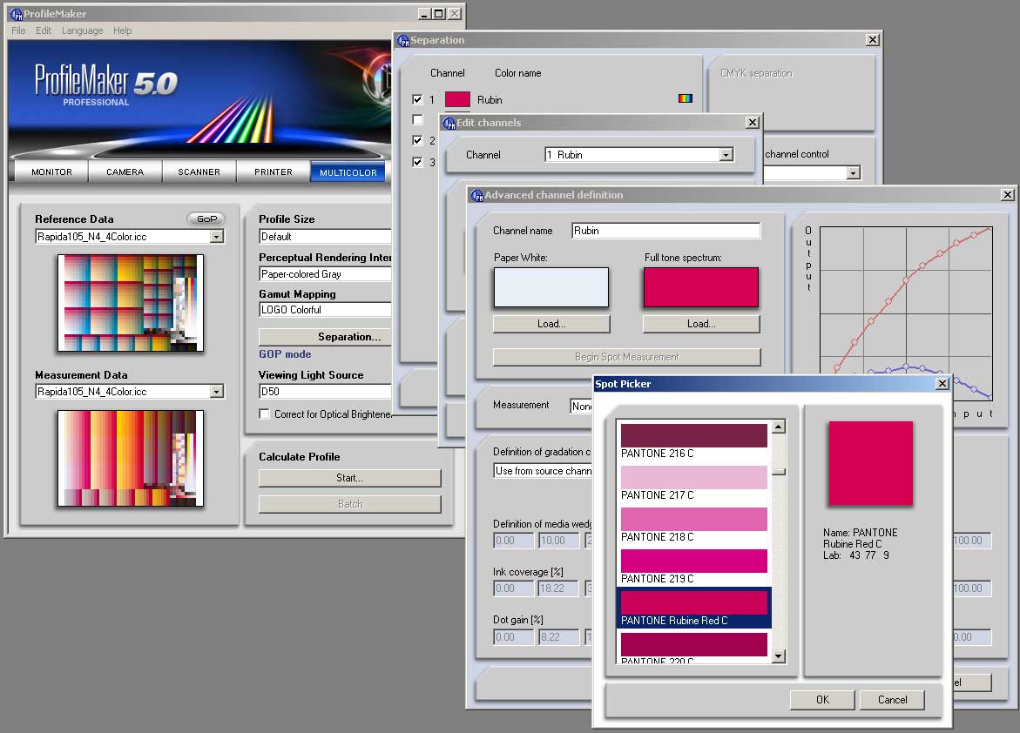Image resolution: width=1020 pixels, height=733 pixels.
Task: Confirm Spot Picker with OK
Action: pyautogui.click(x=822, y=700)
